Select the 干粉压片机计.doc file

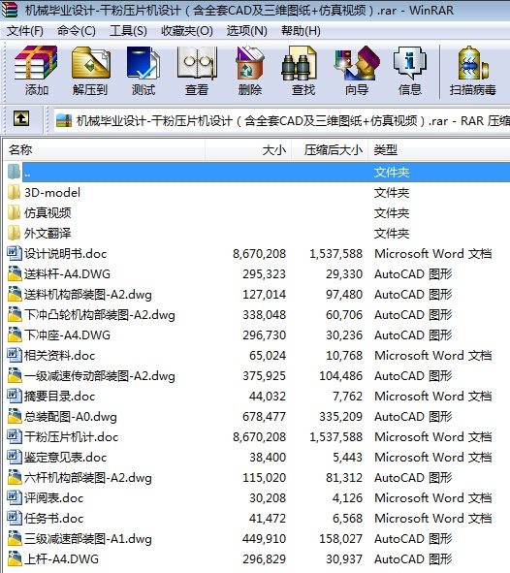pos(71,437)
